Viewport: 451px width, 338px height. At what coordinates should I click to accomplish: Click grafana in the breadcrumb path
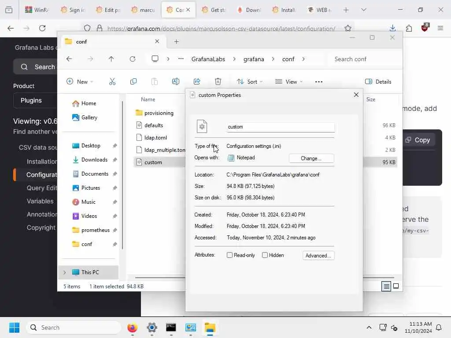254,59
